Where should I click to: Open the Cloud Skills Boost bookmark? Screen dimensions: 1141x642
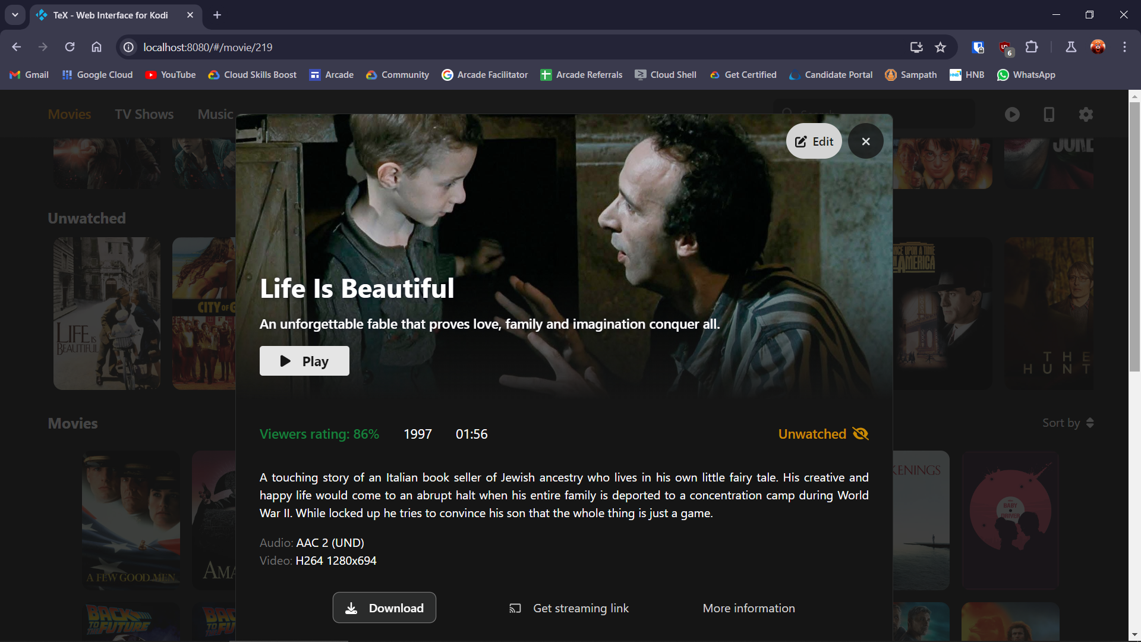[x=253, y=75]
